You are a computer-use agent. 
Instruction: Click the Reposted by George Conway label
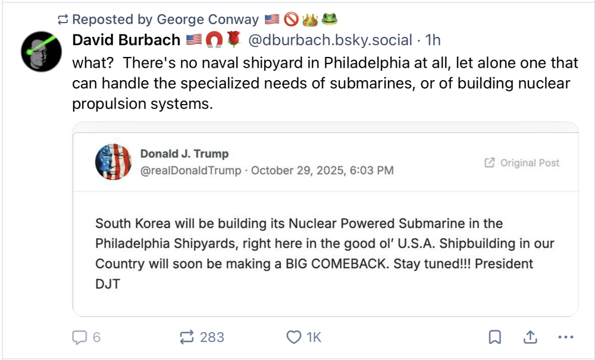pyautogui.click(x=166, y=20)
